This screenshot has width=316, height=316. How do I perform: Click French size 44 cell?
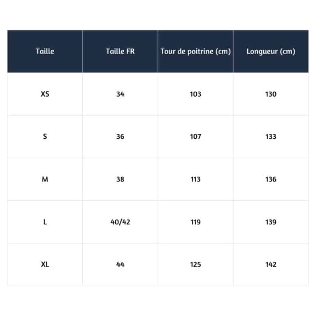click(120, 265)
